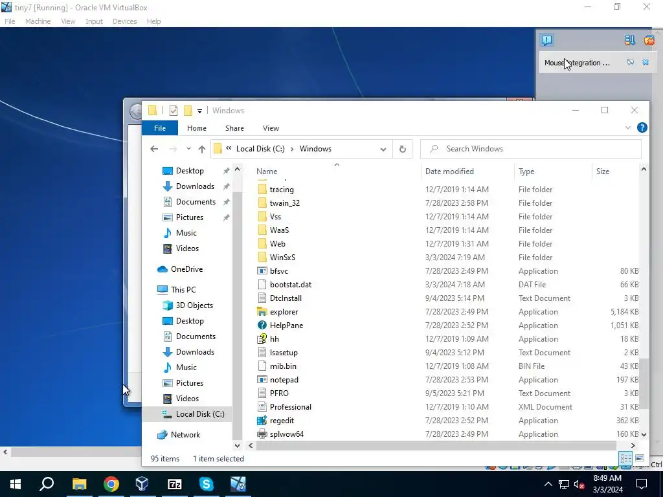663x497 pixels.
Task: Select This PC in navigation pane
Action: click(183, 290)
